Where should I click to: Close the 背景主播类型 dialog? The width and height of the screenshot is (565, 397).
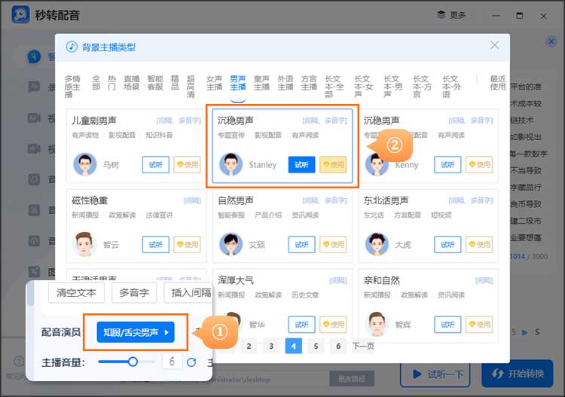pos(494,45)
